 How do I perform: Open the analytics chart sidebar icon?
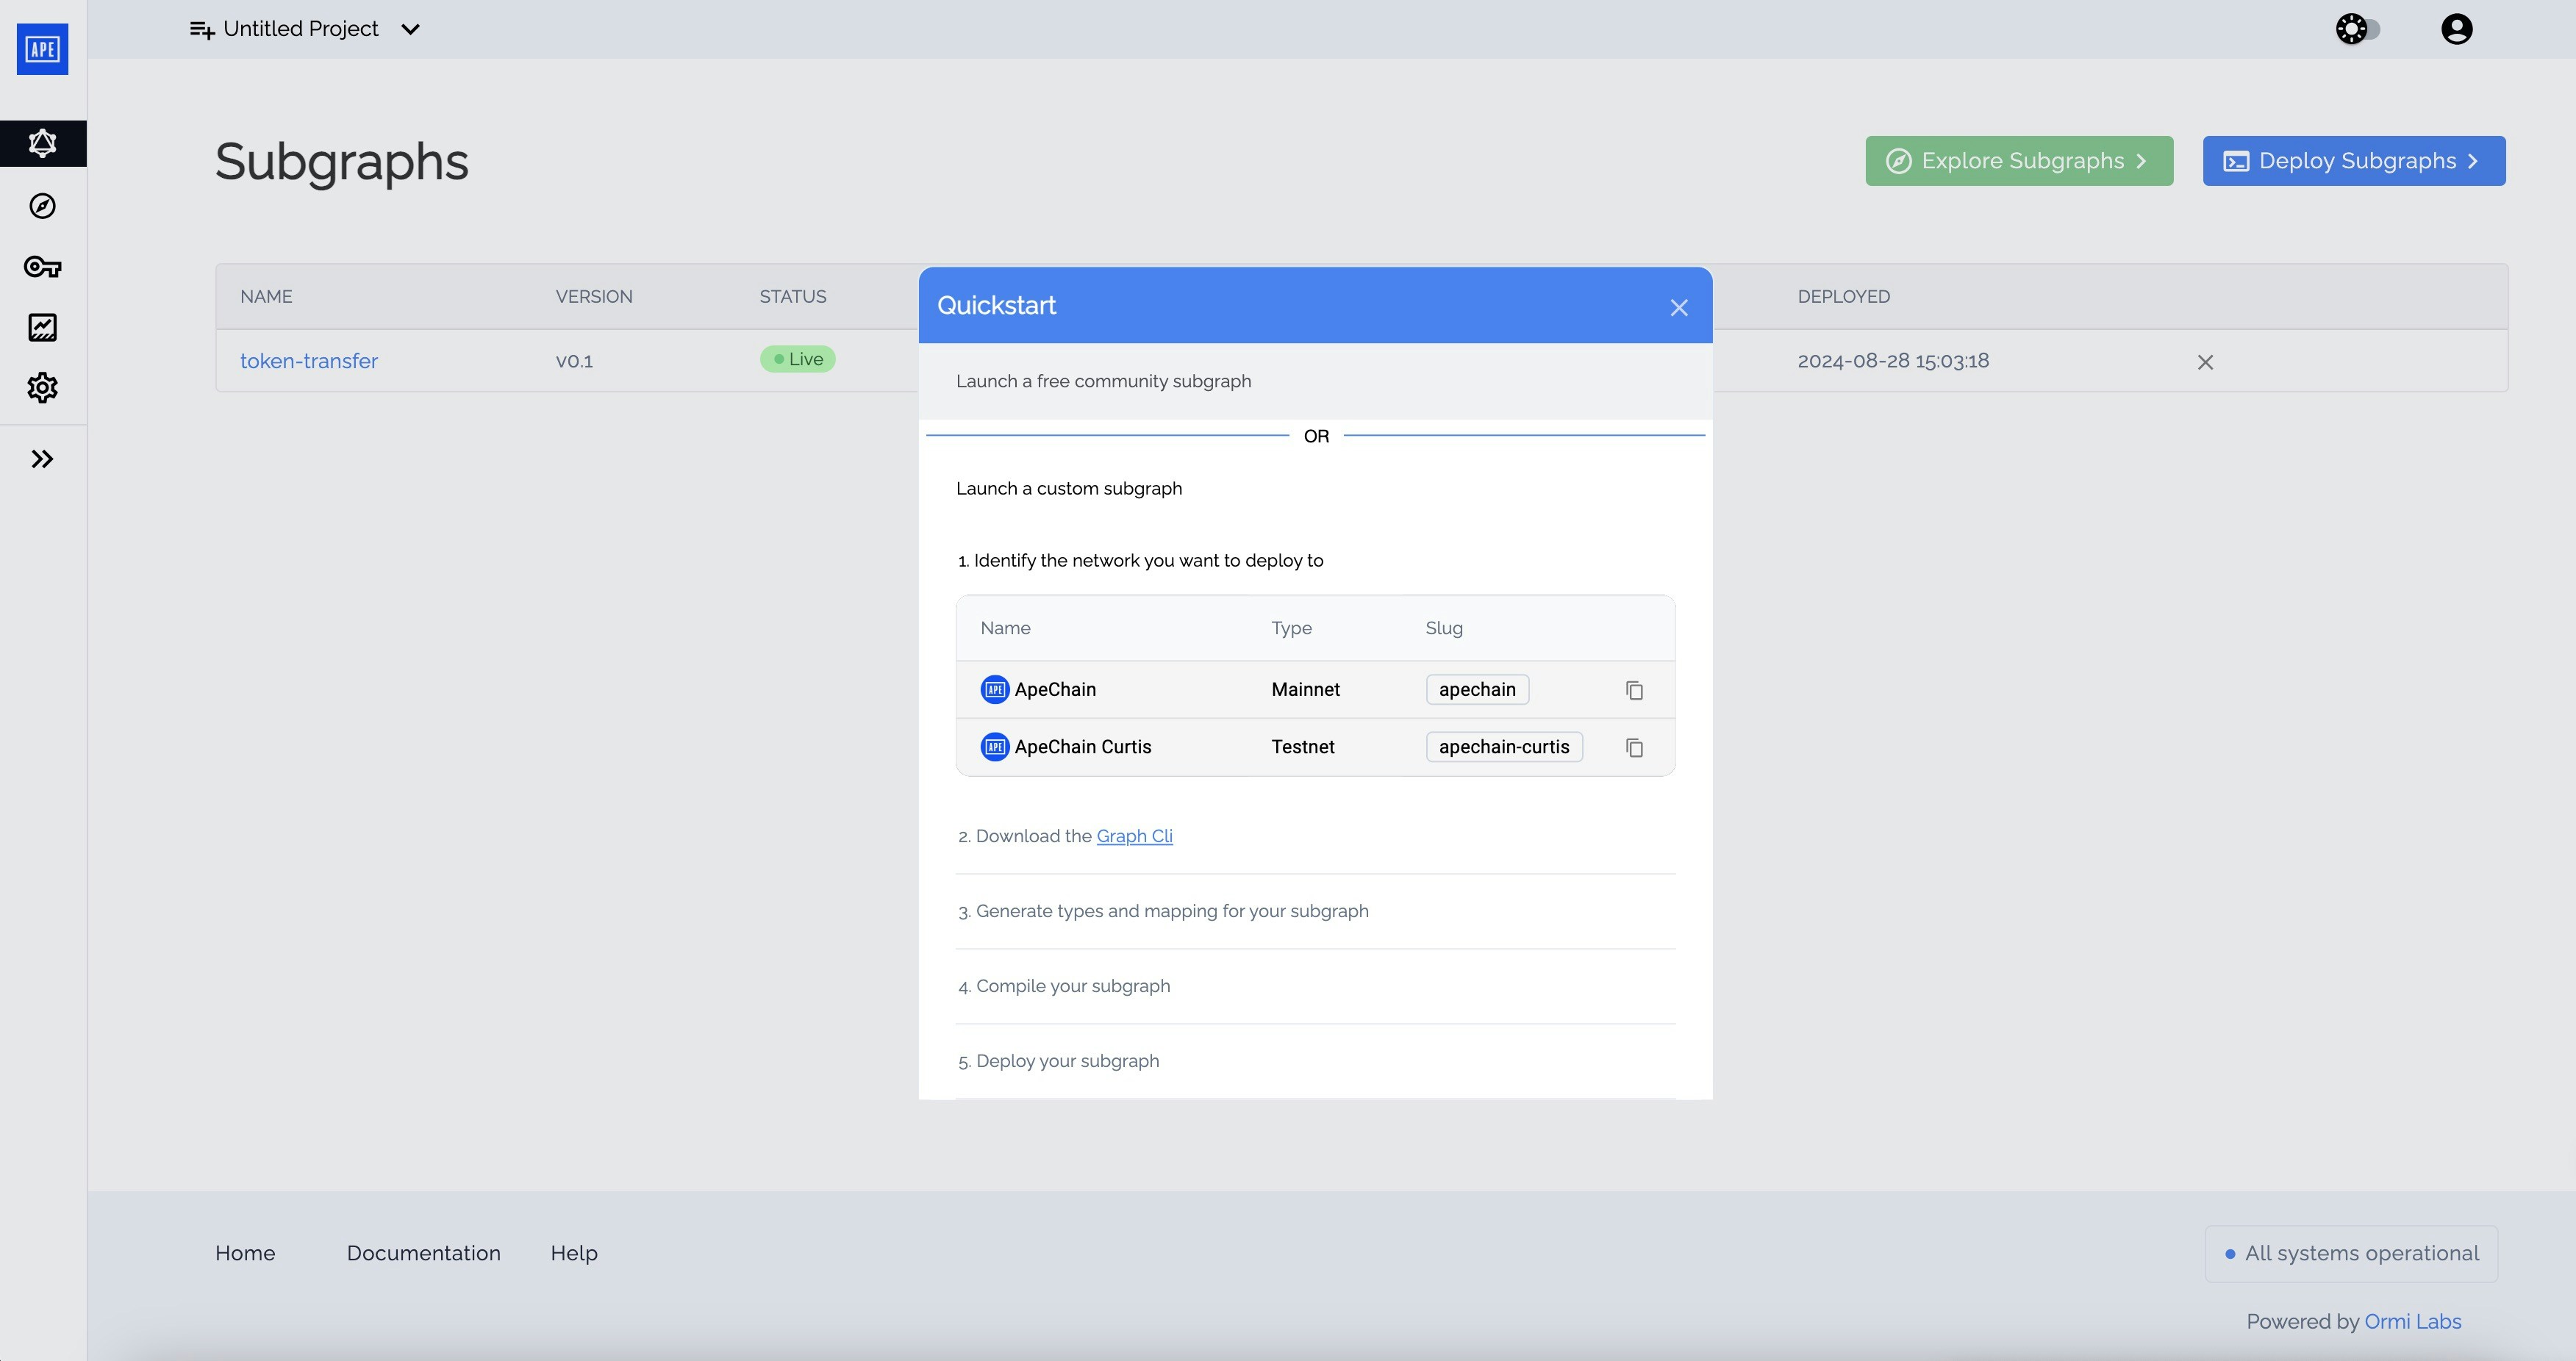click(x=43, y=327)
